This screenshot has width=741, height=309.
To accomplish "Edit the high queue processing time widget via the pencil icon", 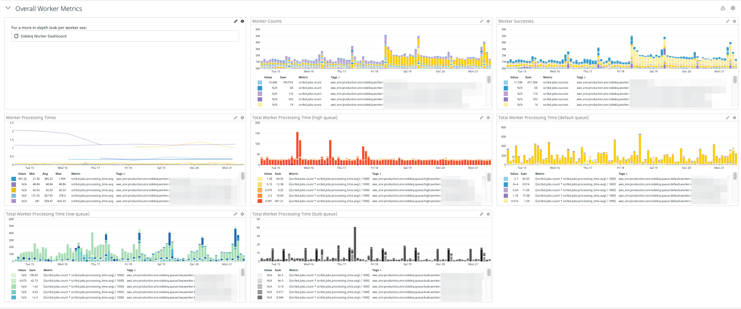I will point(481,117).
